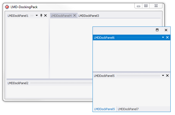Open the LMDDockPanel1 dropdown arrow menu
This screenshot has height=115, width=175.
37,15
